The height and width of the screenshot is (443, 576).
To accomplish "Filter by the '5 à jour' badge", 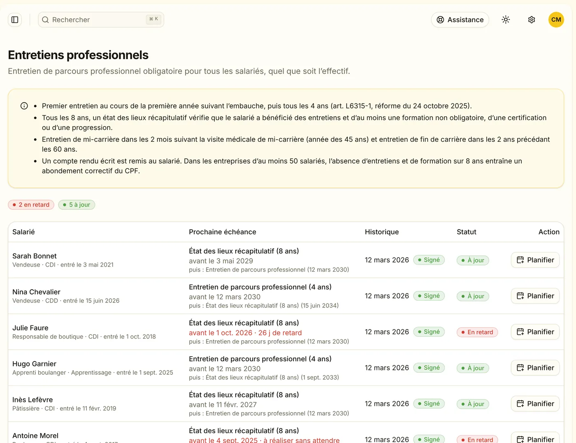I will [77, 205].
